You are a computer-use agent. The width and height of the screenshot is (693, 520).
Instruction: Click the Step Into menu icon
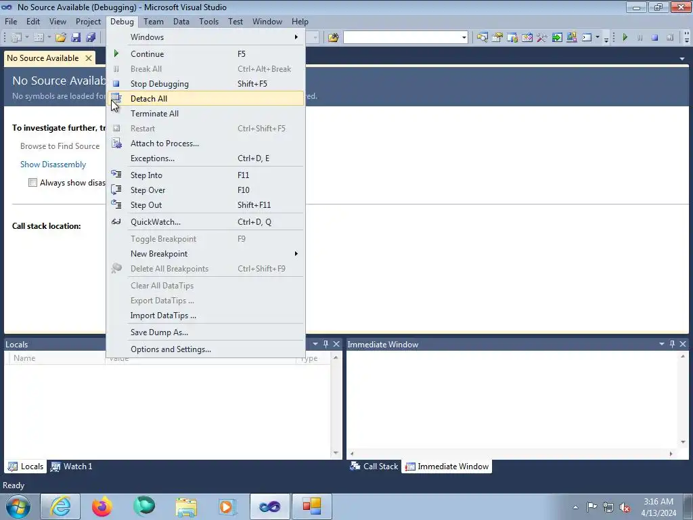pyautogui.click(x=116, y=175)
